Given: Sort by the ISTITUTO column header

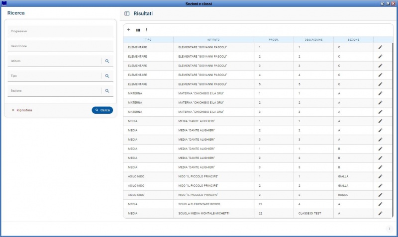Looking at the screenshot, I should (213, 39).
